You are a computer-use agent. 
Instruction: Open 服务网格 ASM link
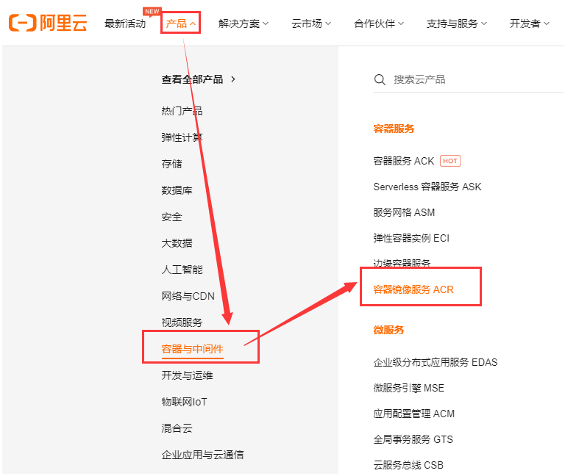(x=405, y=212)
